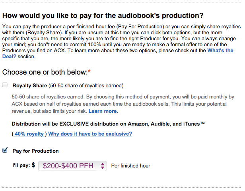Screen dimensions: 245x191
Task: Click "Why does it have to be exclusive?"
Action: [90, 134]
